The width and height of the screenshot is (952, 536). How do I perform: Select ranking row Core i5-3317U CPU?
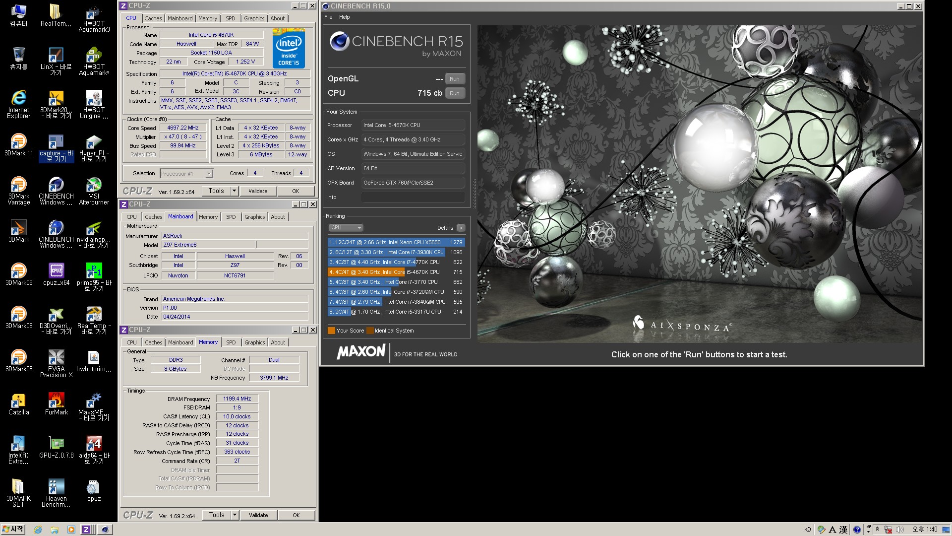click(396, 312)
